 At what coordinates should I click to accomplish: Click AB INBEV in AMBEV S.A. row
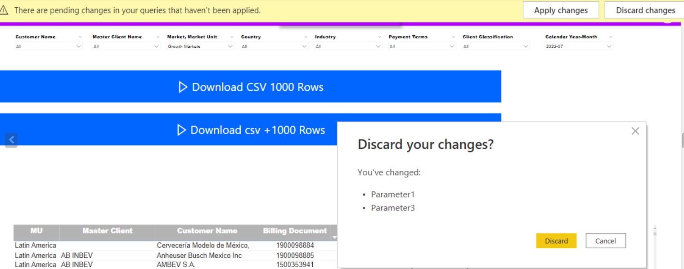[x=77, y=265]
